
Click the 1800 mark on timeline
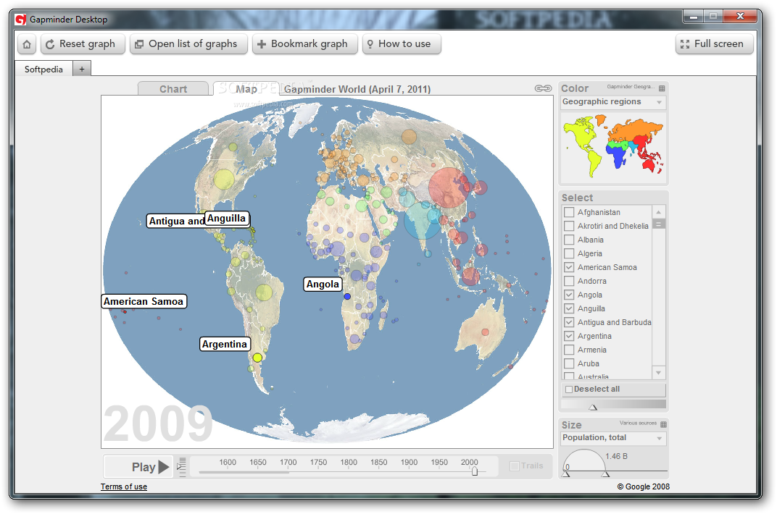pos(349,462)
